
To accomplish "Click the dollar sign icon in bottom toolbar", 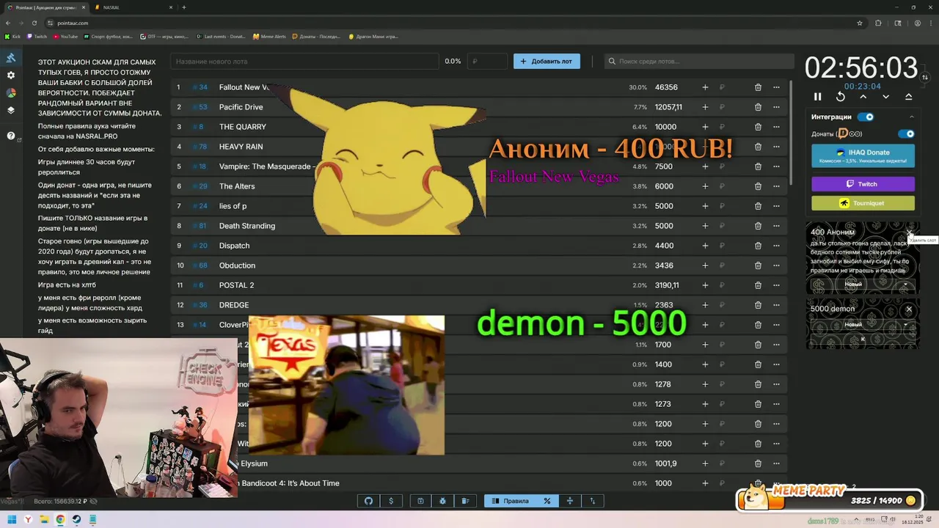I will (391, 501).
